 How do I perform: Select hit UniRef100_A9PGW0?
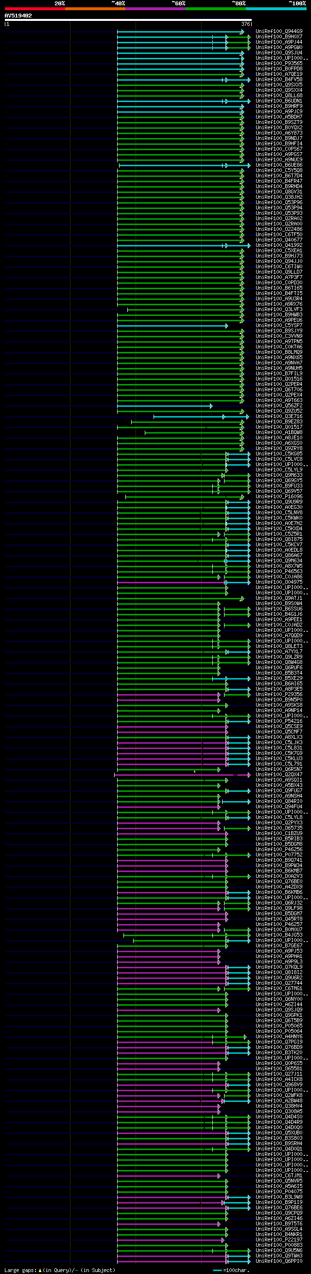click(x=279, y=48)
